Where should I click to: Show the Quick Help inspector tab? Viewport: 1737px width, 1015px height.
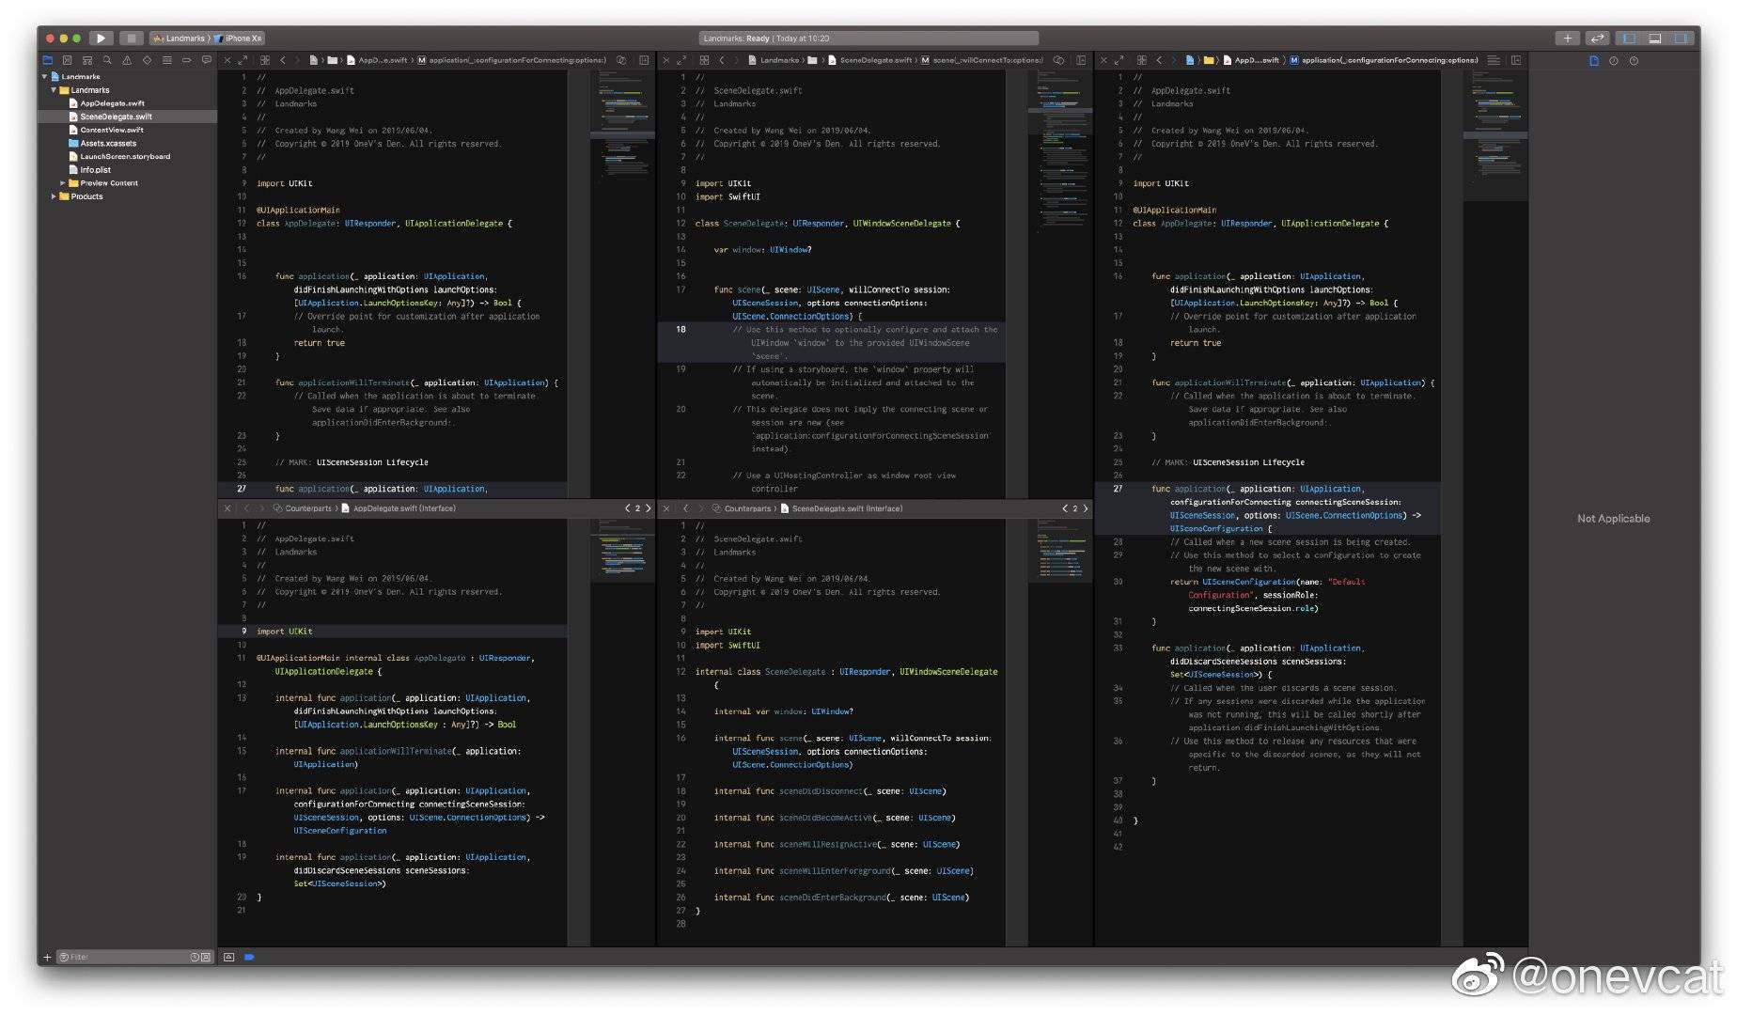tap(1634, 60)
